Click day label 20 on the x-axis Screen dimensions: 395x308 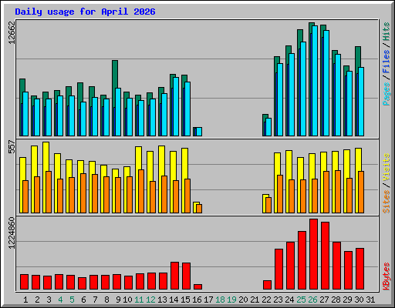click(x=243, y=300)
